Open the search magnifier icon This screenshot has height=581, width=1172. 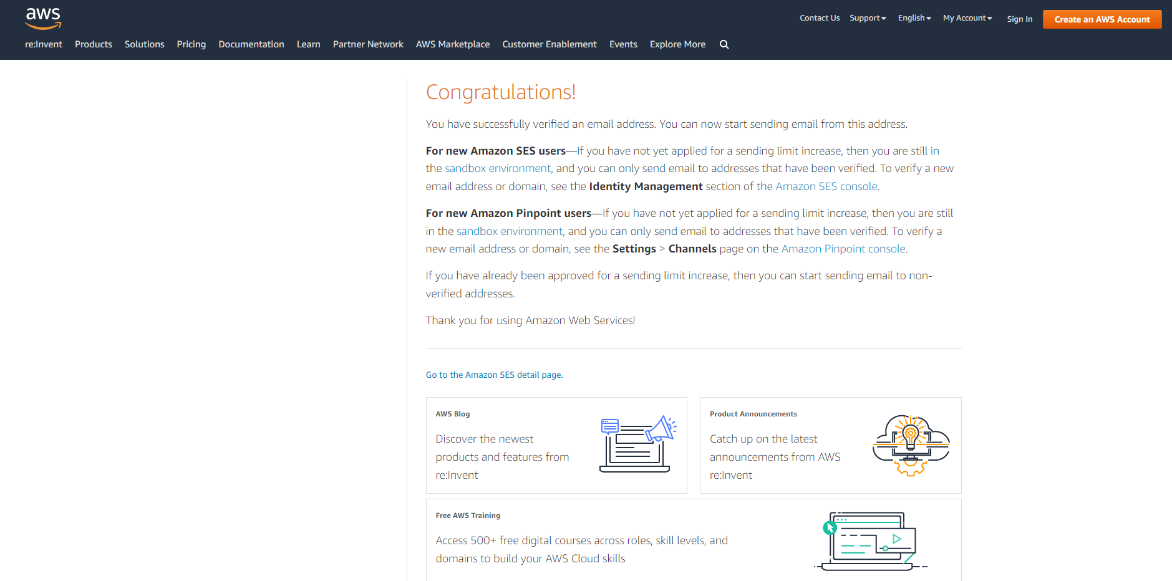pos(724,44)
